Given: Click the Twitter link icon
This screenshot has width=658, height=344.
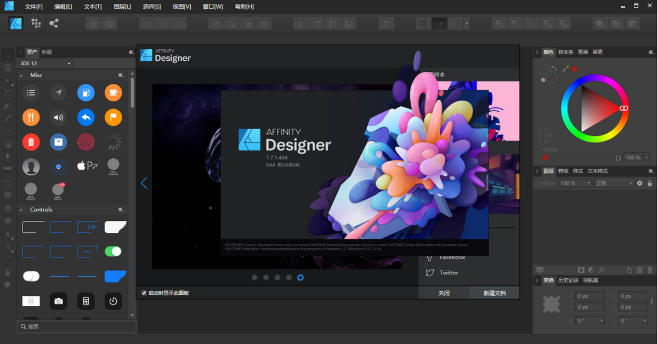Looking at the screenshot, I should click(x=430, y=273).
